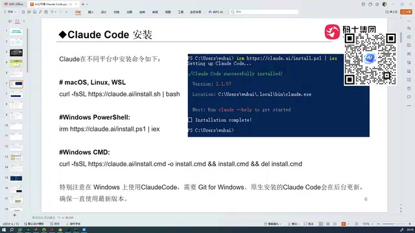
Task: Toggle the comments button in the status bar
Action: [309, 224]
